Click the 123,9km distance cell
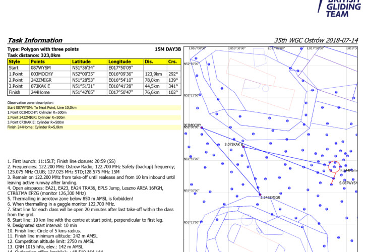Viewport: 368px width, 252px height. point(153,74)
